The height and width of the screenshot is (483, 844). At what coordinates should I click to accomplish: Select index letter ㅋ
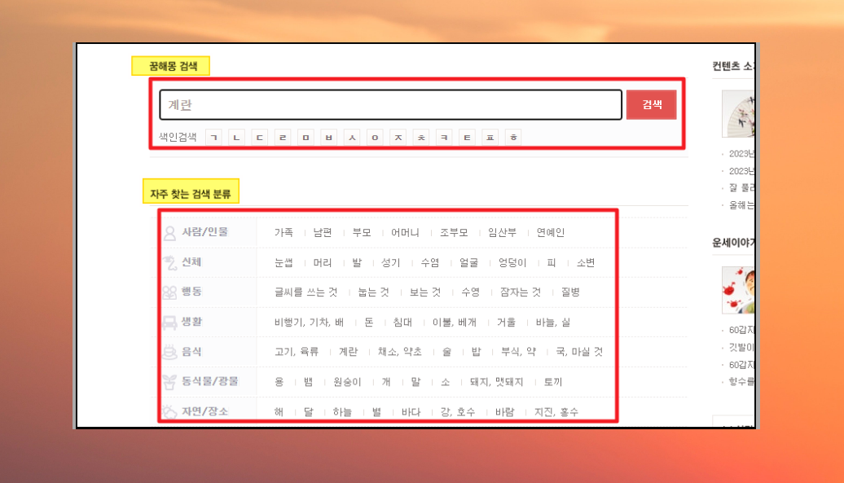point(444,137)
